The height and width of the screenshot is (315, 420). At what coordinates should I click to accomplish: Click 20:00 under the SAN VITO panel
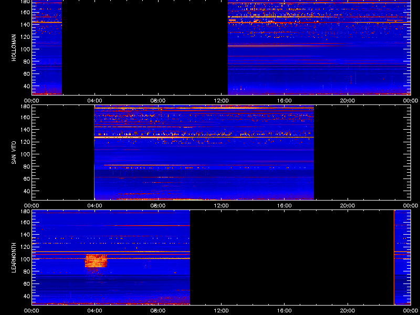(348, 206)
